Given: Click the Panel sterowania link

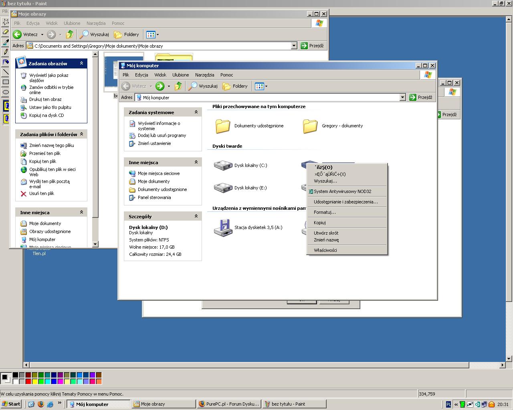Looking at the screenshot, I should (154, 197).
